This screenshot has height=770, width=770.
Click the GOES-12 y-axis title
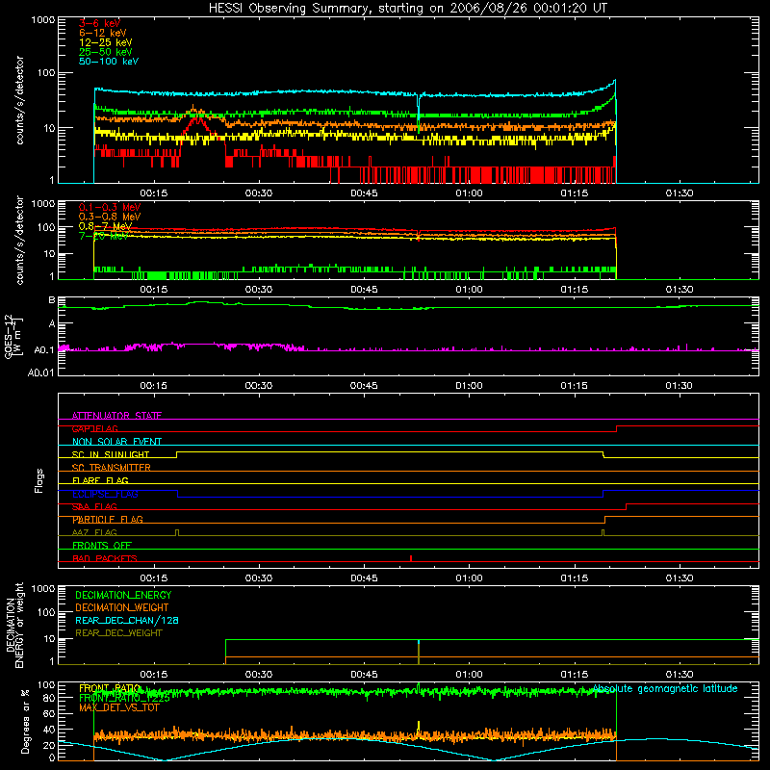point(13,336)
